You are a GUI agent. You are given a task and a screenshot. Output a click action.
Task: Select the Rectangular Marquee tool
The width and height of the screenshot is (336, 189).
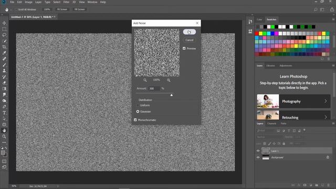(x=4, y=29)
